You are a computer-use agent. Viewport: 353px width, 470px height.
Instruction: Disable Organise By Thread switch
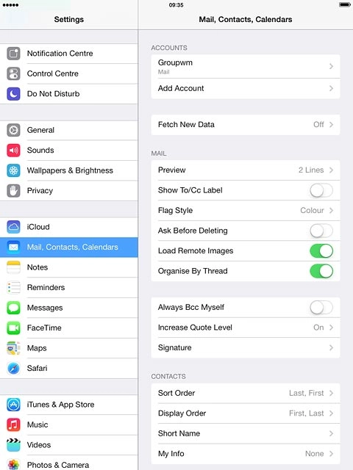click(x=321, y=271)
